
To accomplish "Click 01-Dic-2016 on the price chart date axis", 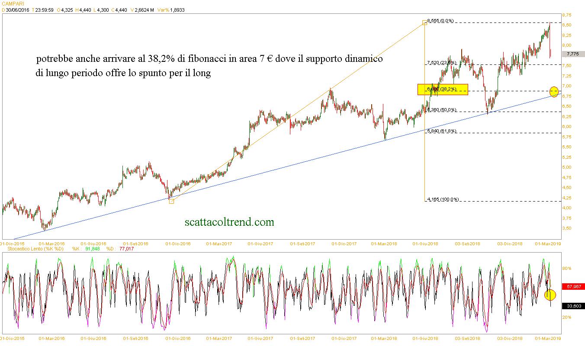I will [x=178, y=243].
